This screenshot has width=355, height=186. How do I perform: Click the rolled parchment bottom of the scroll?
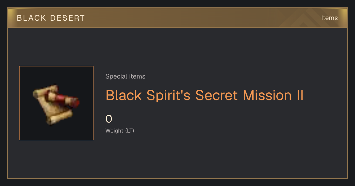59,118
